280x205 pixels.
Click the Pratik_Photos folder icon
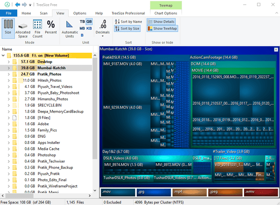point(14,74)
